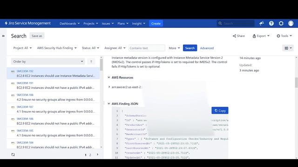The width and height of the screenshot is (298, 167).
Task: Open issue SMCDEM-184
Action: [x=25, y=142]
